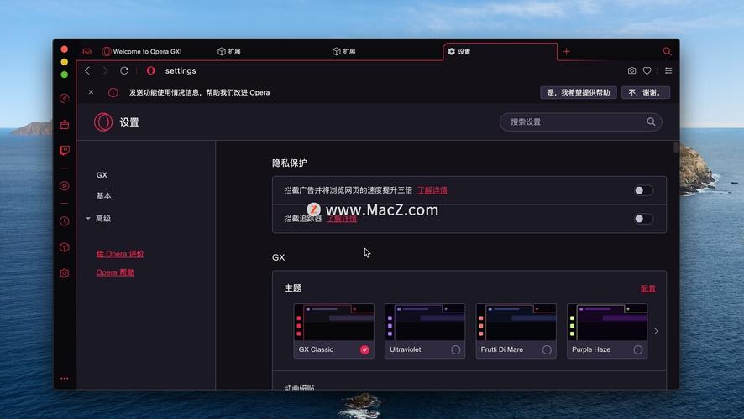Click the settings page scrollbar thumb

click(676, 147)
